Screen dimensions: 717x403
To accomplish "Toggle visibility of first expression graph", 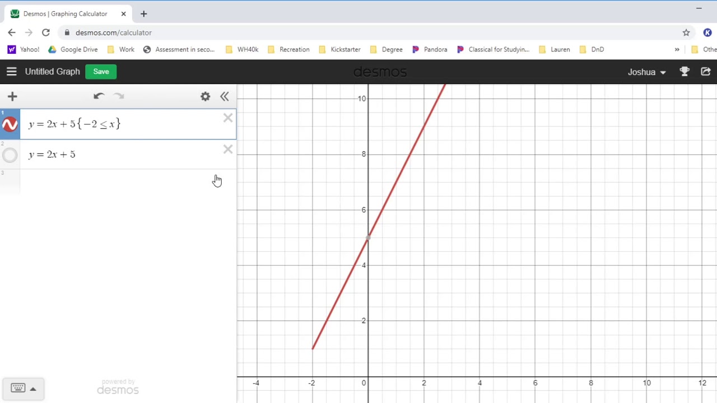I will pos(10,124).
